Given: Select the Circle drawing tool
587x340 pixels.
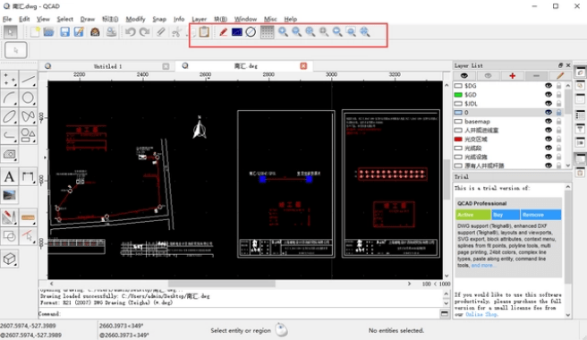Looking at the screenshot, I should coord(28,98).
